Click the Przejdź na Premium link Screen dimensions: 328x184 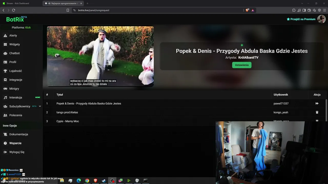pyautogui.click(x=301, y=19)
